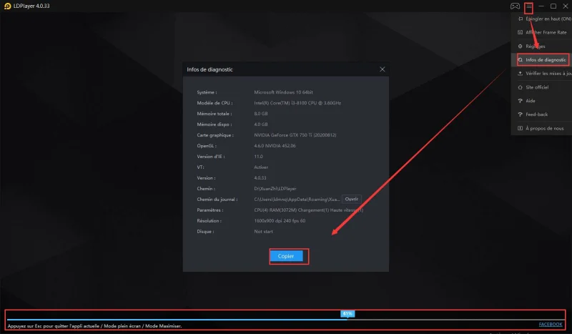
Task: Maximize the LDPlayer window
Action: tap(553, 6)
